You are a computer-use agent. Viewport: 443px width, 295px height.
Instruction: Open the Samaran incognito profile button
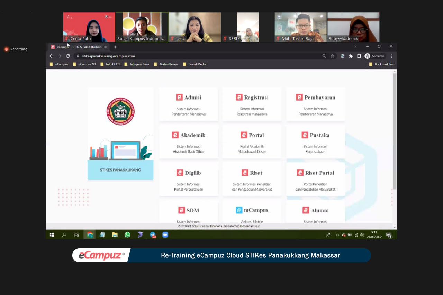375,56
